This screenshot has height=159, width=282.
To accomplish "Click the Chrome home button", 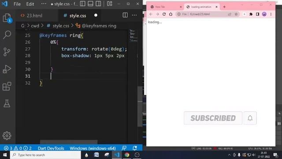I will (x=171, y=14).
